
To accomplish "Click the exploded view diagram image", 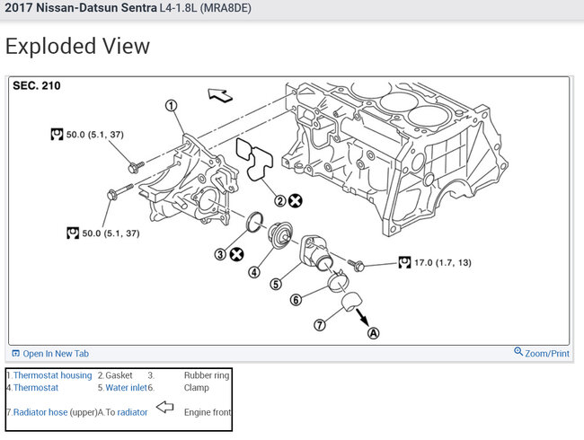I will [x=288, y=211].
